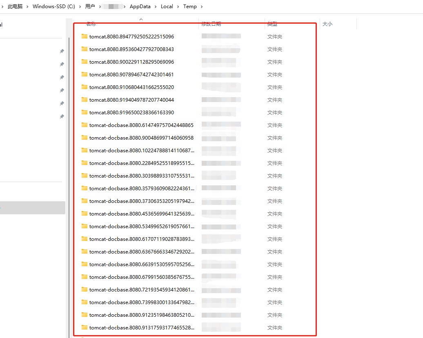Click folder icon of tomcat-docbase.8080.45365699641325639...
The width and height of the screenshot is (423, 338).
(x=85, y=213)
